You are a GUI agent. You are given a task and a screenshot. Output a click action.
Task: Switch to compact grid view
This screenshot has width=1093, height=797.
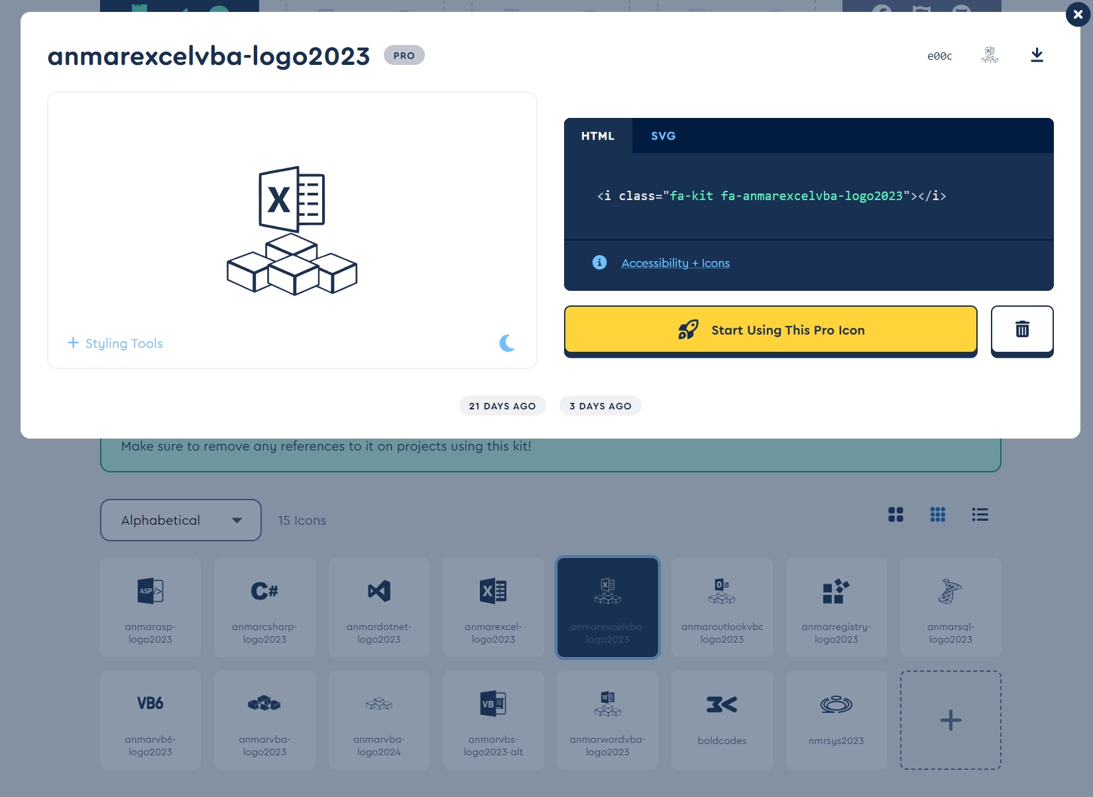[937, 515]
